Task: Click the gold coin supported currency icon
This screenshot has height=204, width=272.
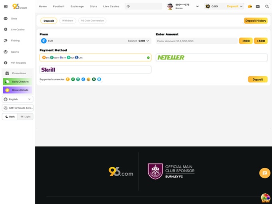Action: pos(88,79)
